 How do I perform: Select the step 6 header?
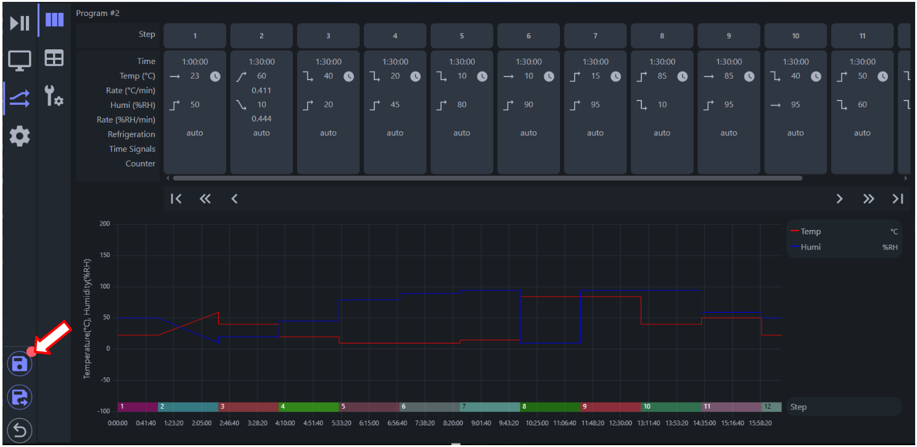[528, 36]
